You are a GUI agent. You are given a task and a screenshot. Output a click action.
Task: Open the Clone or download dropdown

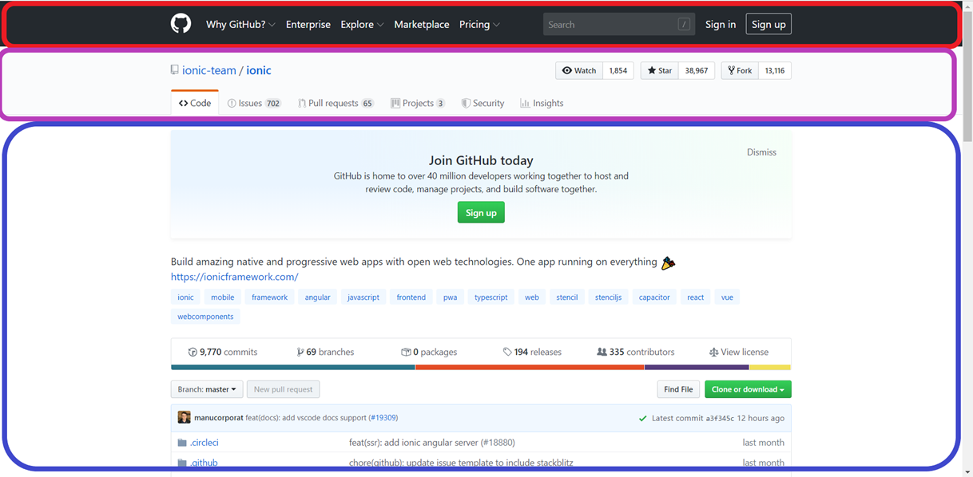tap(748, 389)
